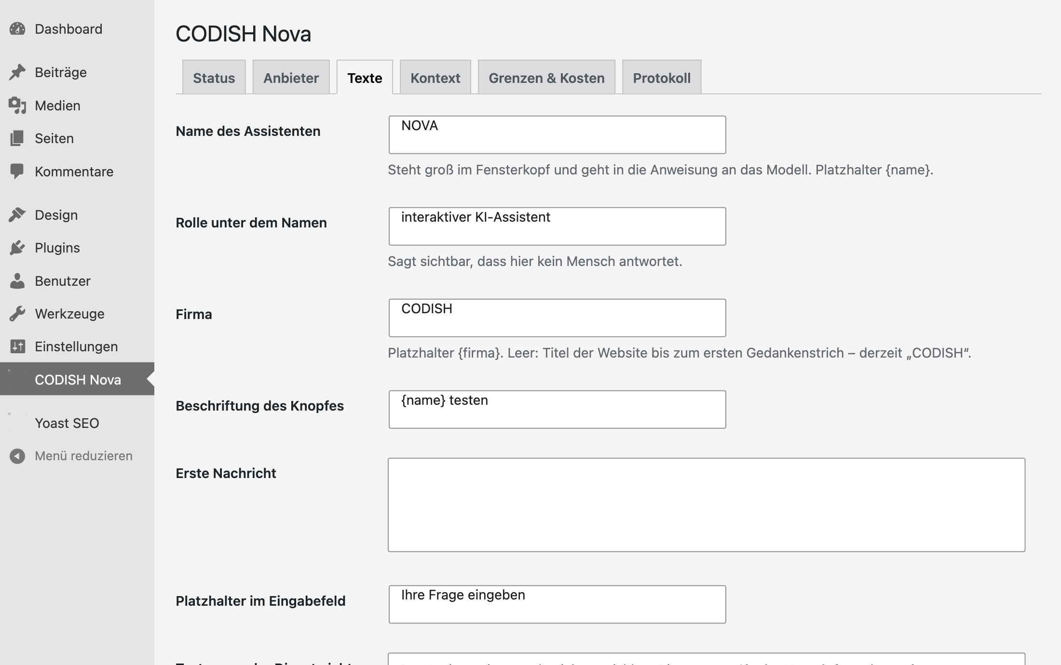The image size is (1061, 665).
Task: Focus the Rolle unter dem Namen field
Action: tap(557, 226)
